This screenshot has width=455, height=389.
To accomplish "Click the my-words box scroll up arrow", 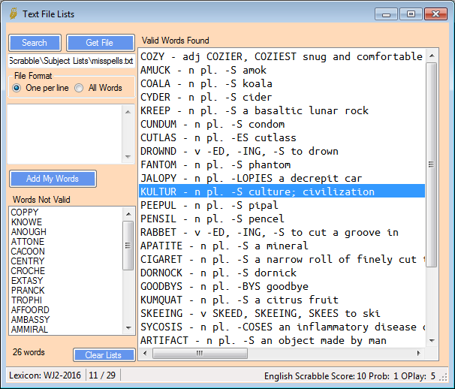I will coord(128,112).
